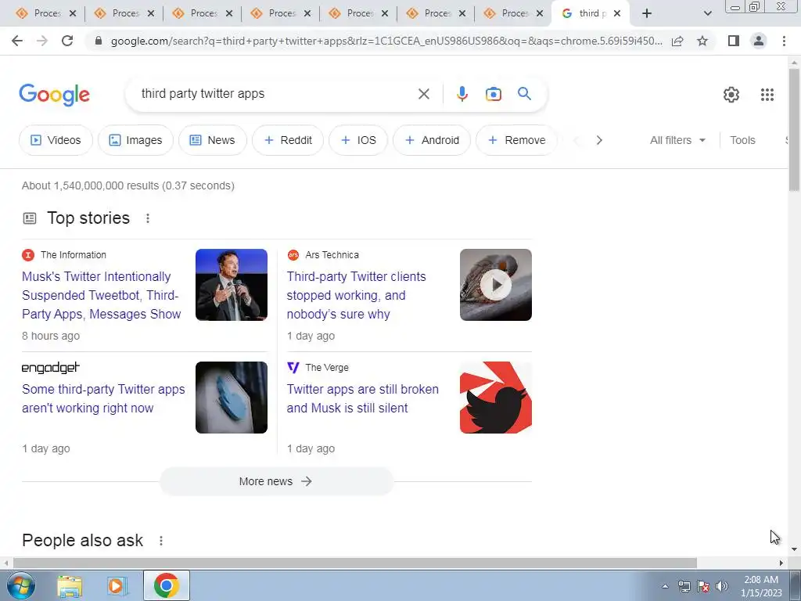
Task: Open the Musk's Twitter Intentionally Suspended Tweetbot story
Action: coord(101,295)
